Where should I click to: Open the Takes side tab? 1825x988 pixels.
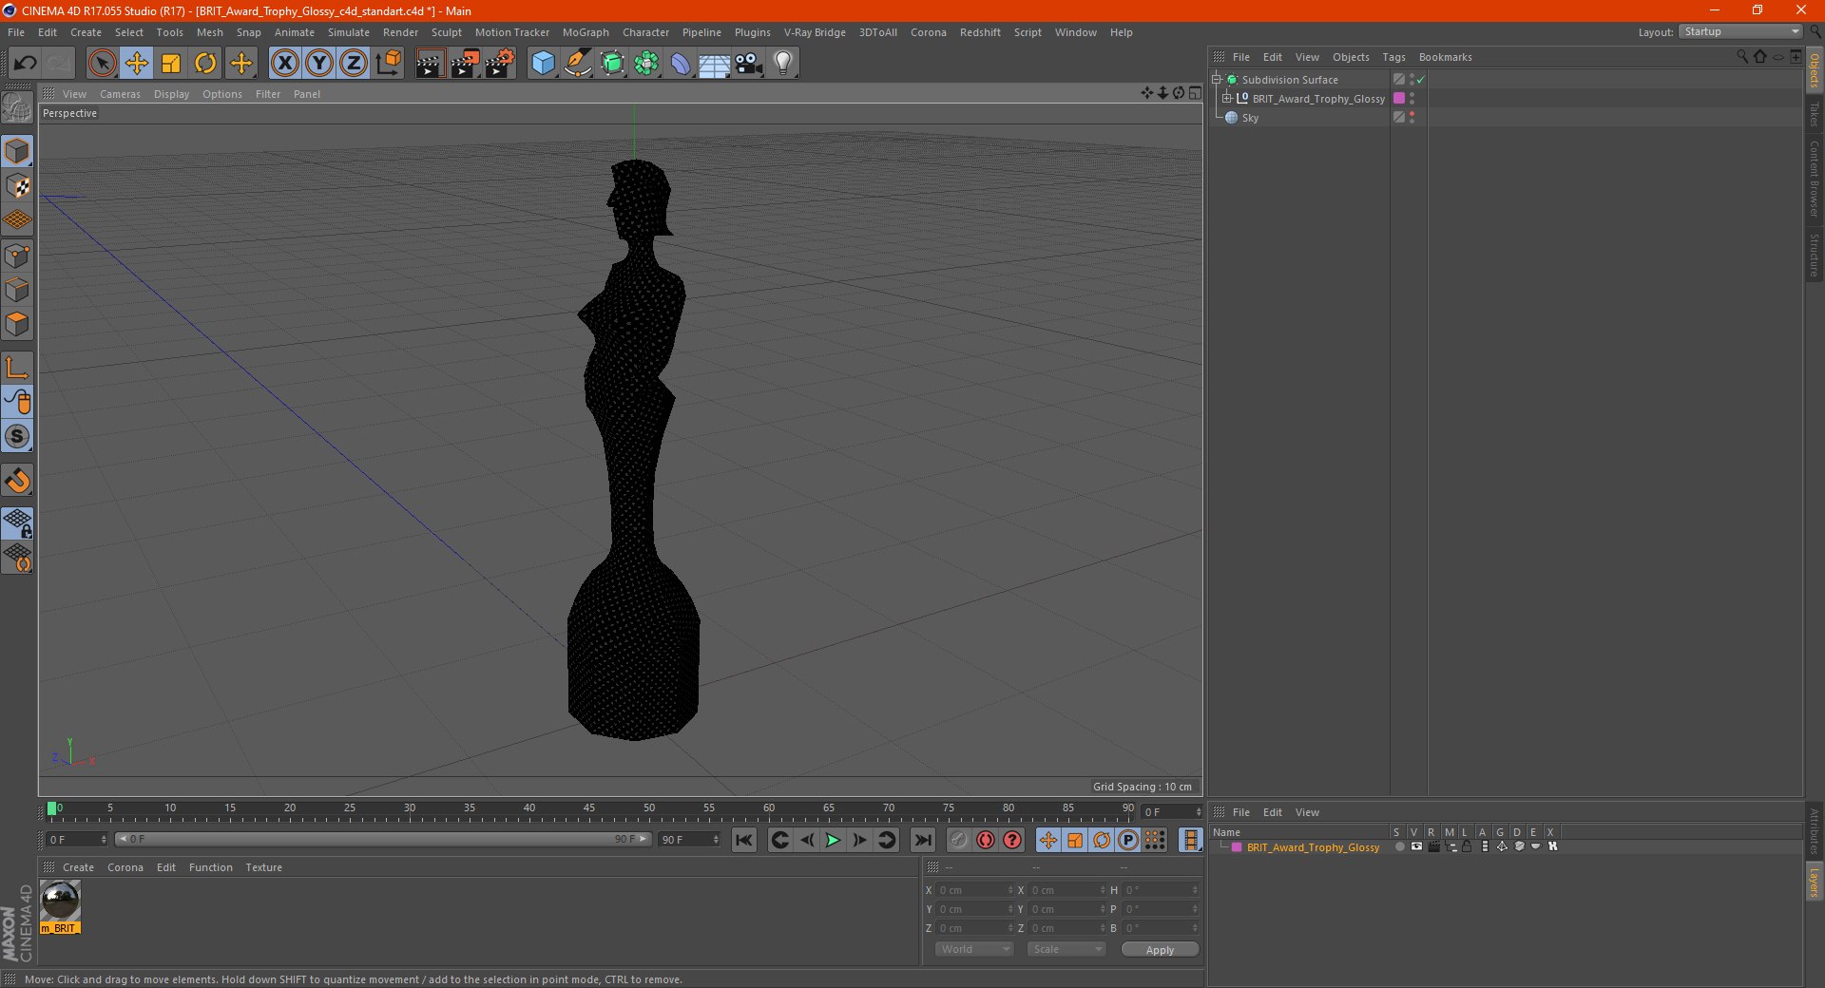pos(1814,114)
